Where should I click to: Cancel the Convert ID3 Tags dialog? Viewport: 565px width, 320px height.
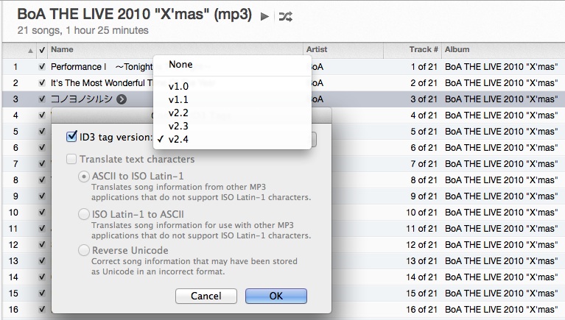206,296
